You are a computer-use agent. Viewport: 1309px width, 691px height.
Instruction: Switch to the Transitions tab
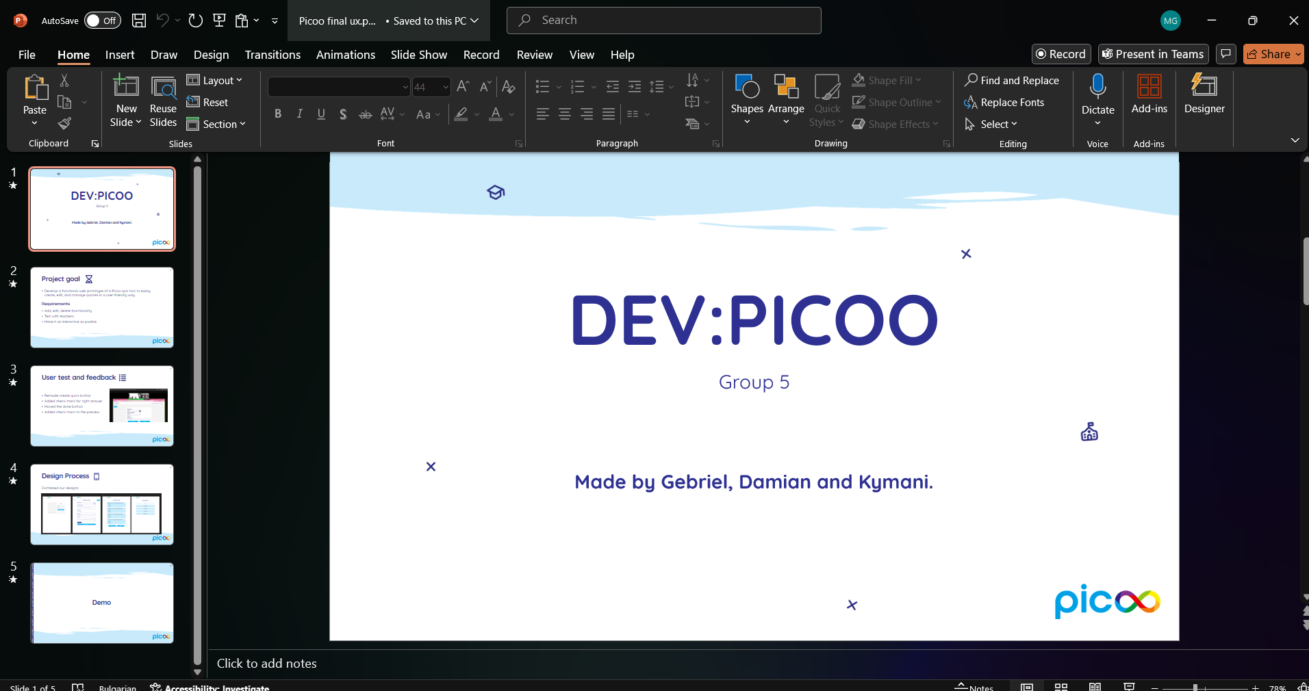click(x=272, y=55)
